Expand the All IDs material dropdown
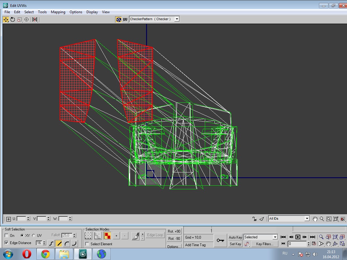Image resolution: width=347 pixels, height=260 pixels. [307, 219]
